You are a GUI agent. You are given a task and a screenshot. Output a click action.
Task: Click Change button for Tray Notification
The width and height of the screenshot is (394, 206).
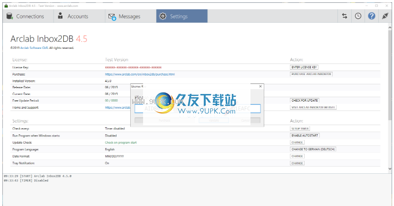[x=297, y=163]
